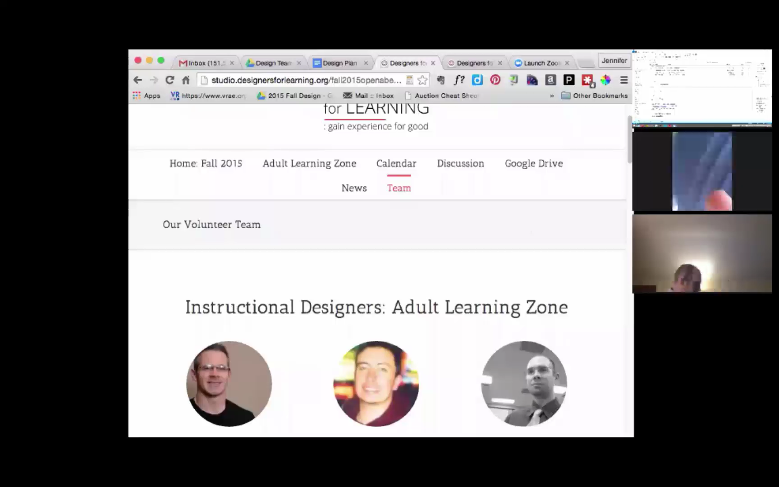Expand the bookmarks overflow chevron
Image resolution: width=779 pixels, height=487 pixels.
(x=552, y=96)
